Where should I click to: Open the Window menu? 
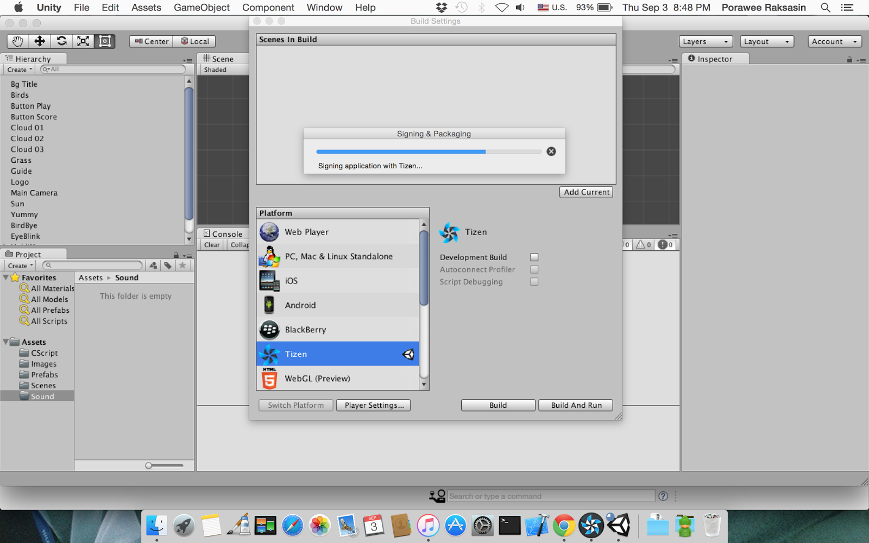[x=324, y=8]
